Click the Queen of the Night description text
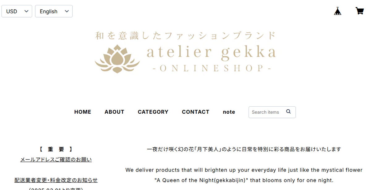The width and height of the screenshot is (371, 190). [x=244, y=175]
